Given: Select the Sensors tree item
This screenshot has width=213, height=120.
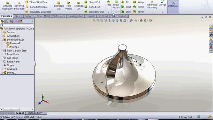Looking at the screenshot, I should [x=9, y=32].
